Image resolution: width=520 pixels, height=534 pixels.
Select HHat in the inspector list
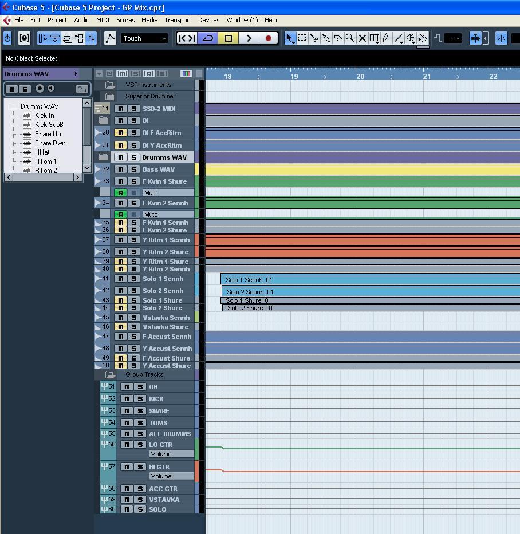(x=42, y=152)
